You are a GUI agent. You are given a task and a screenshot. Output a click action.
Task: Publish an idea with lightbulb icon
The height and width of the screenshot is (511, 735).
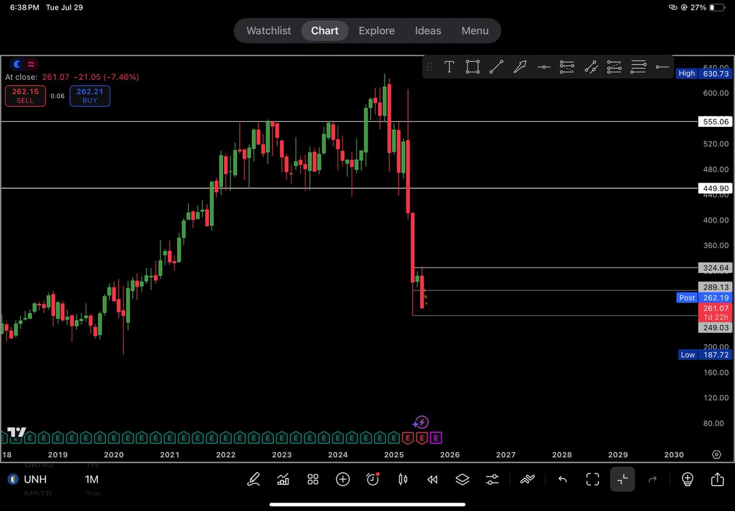687,479
